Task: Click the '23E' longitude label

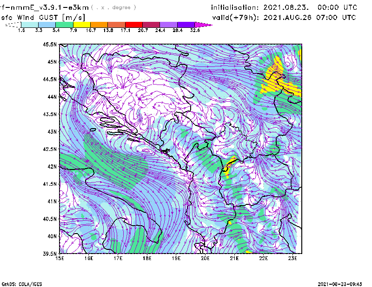Action: pos(292,258)
